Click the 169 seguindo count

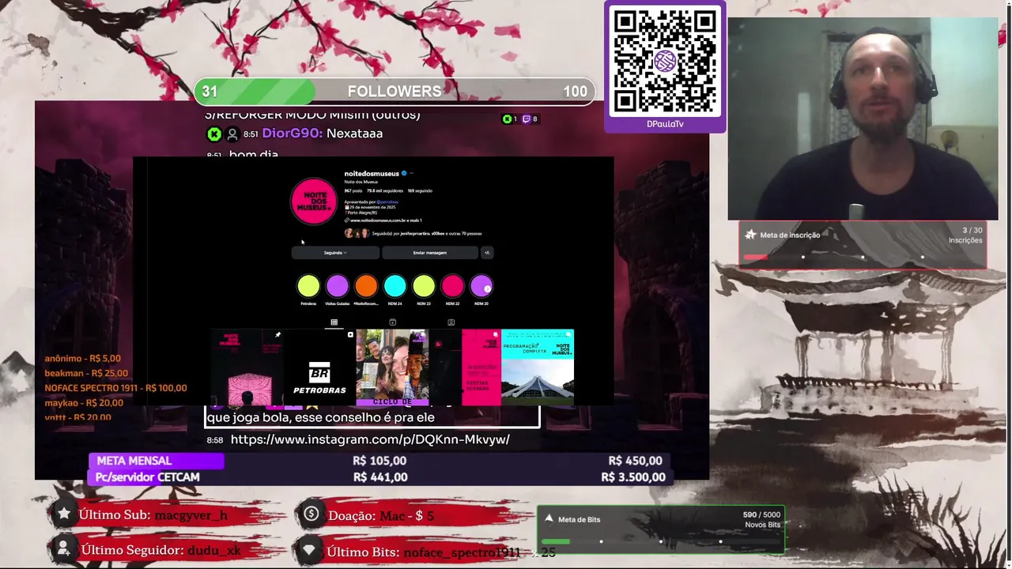420,190
